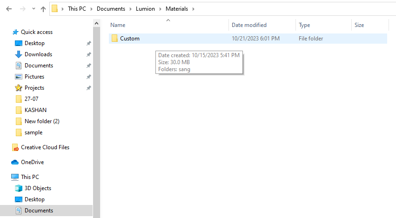Open the sample folder in sidebar
396x218 pixels.
click(34, 132)
